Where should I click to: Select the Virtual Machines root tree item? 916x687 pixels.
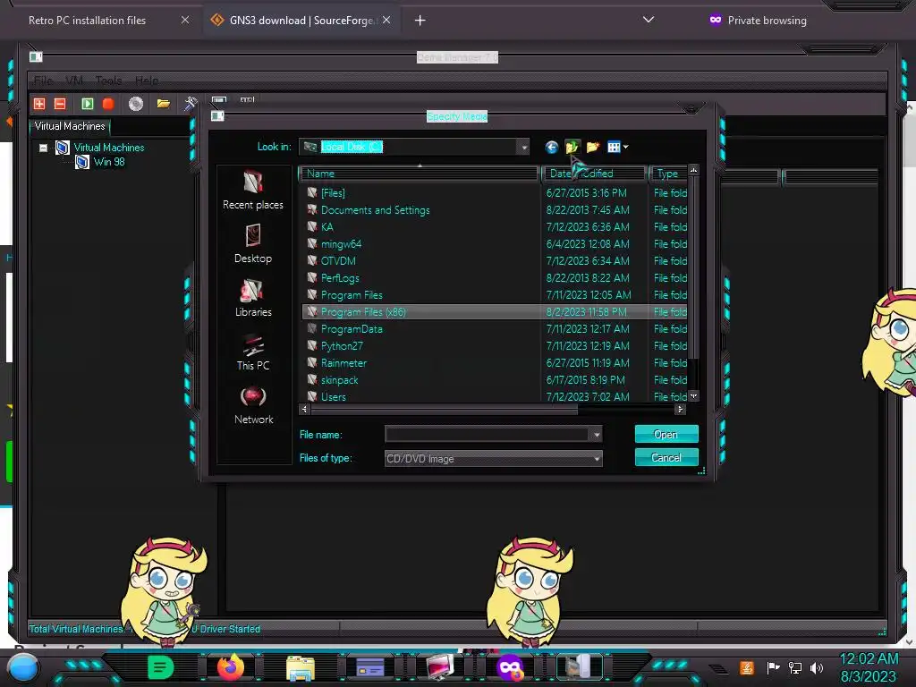tap(108, 148)
